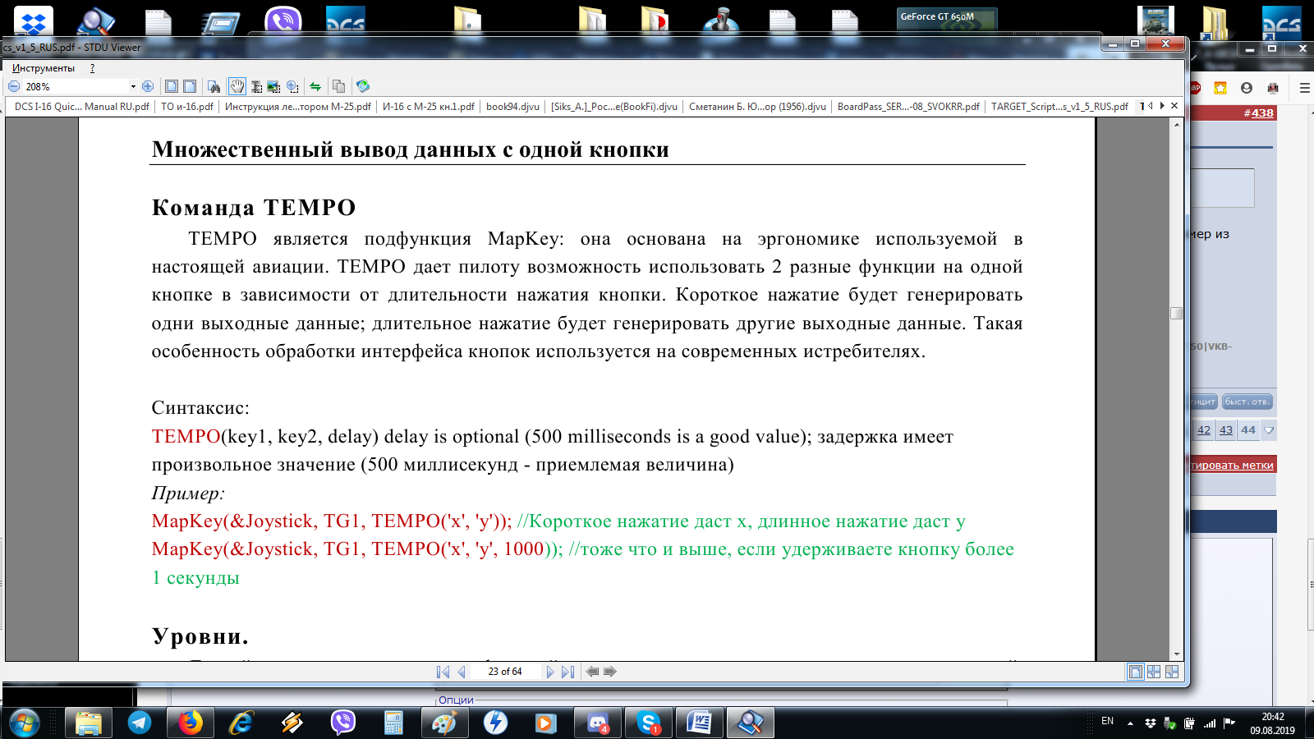Open the zoom level dropdown arrow

point(133,86)
